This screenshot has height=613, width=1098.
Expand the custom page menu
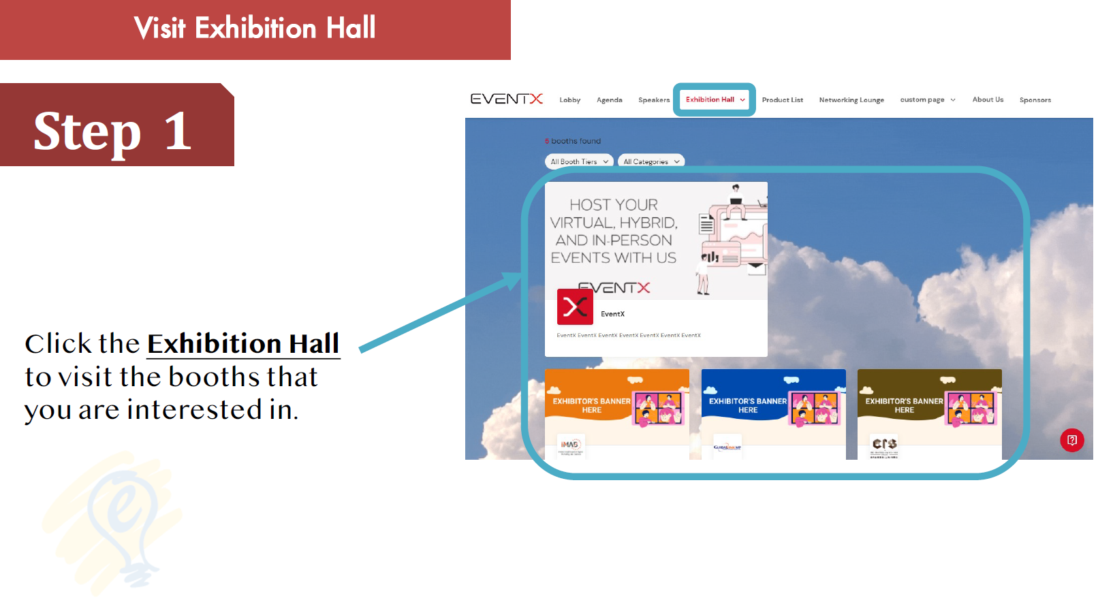click(x=927, y=100)
